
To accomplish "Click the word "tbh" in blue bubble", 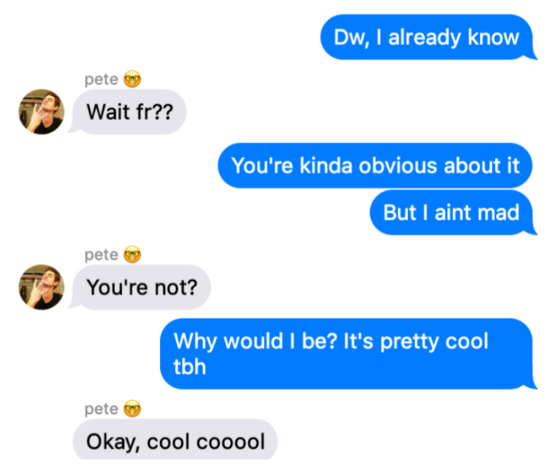I will [189, 366].
